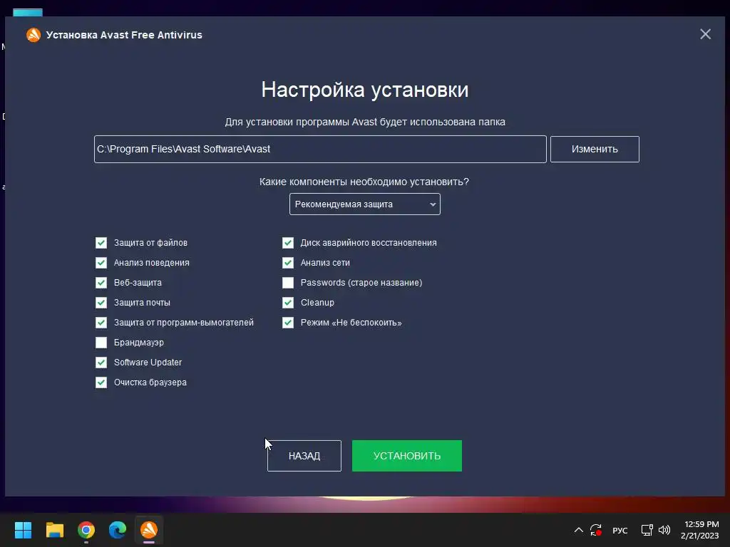Toggle "Очистка браузера" checkbox
Screen dimensions: 730x547
point(101,382)
